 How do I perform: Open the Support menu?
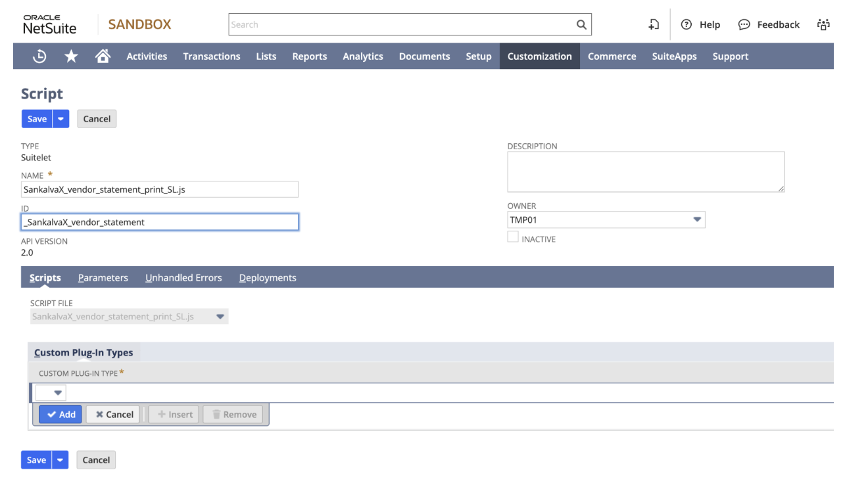[x=731, y=57]
